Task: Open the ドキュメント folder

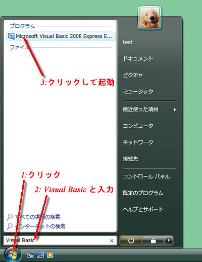Action: click(138, 58)
